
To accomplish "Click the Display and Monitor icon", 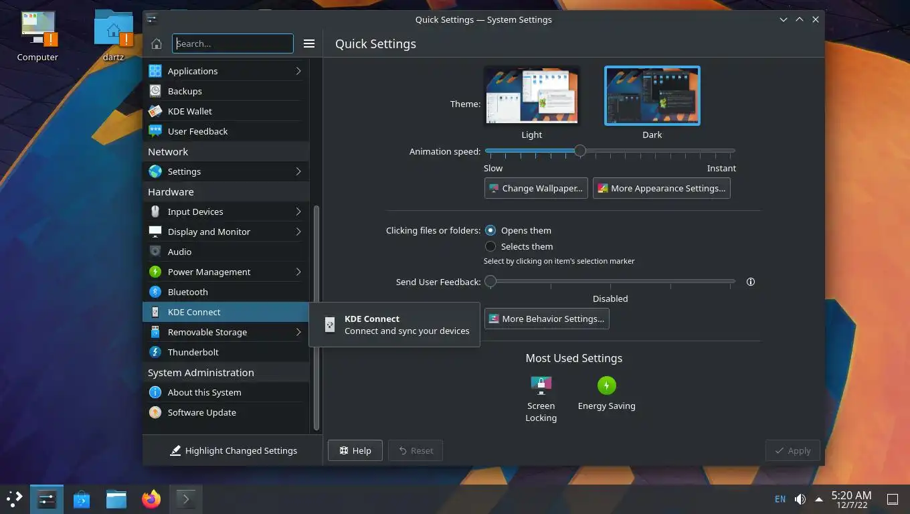I will (155, 232).
